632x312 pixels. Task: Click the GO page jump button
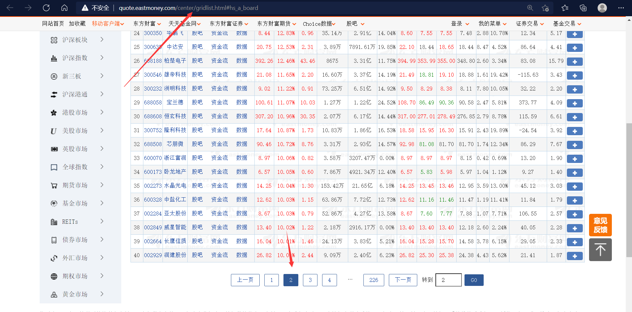tap(474, 280)
